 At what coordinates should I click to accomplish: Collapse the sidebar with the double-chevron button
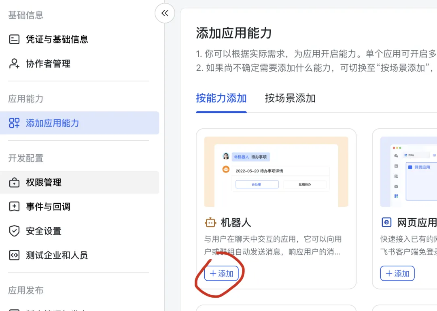[165, 13]
